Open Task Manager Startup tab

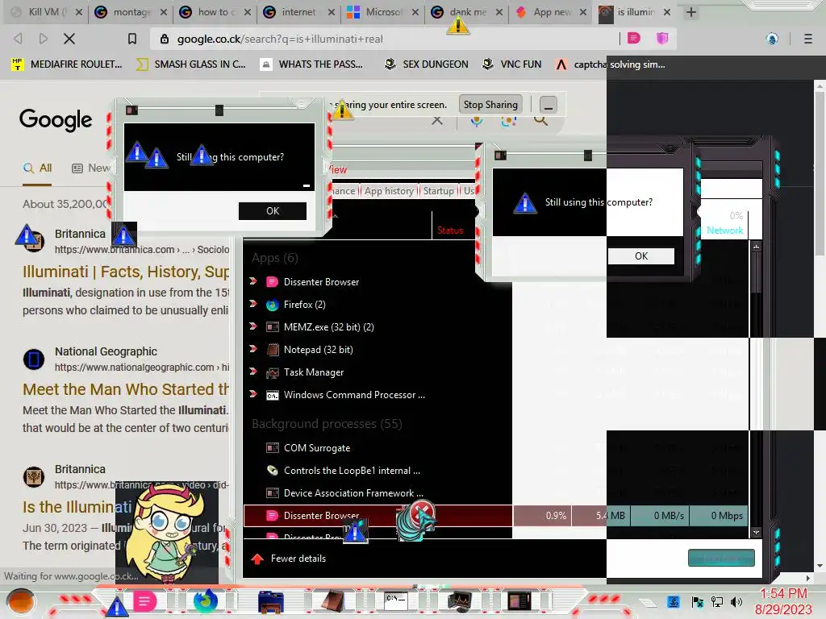[x=438, y=191]
